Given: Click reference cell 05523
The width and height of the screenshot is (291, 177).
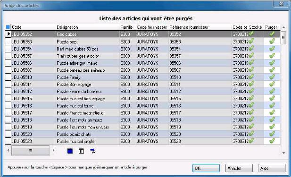Looking at the screenshot, I should click(x=200, y=141).
